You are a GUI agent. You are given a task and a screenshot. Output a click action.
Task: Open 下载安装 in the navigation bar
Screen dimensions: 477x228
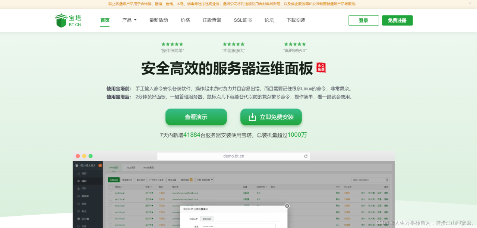pos(296,20)
